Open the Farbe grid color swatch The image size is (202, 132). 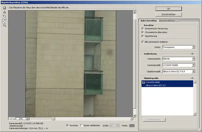coord(132,125)
